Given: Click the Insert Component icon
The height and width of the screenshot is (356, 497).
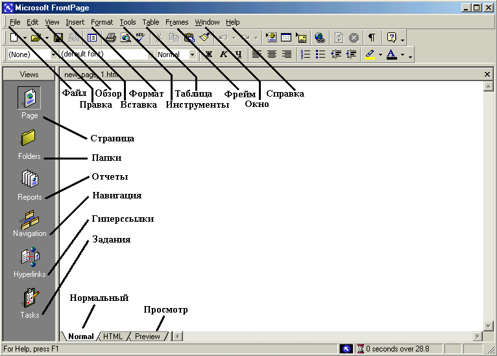Looking at the screenshot, I should pyautogui.click(x=271, y=38).
